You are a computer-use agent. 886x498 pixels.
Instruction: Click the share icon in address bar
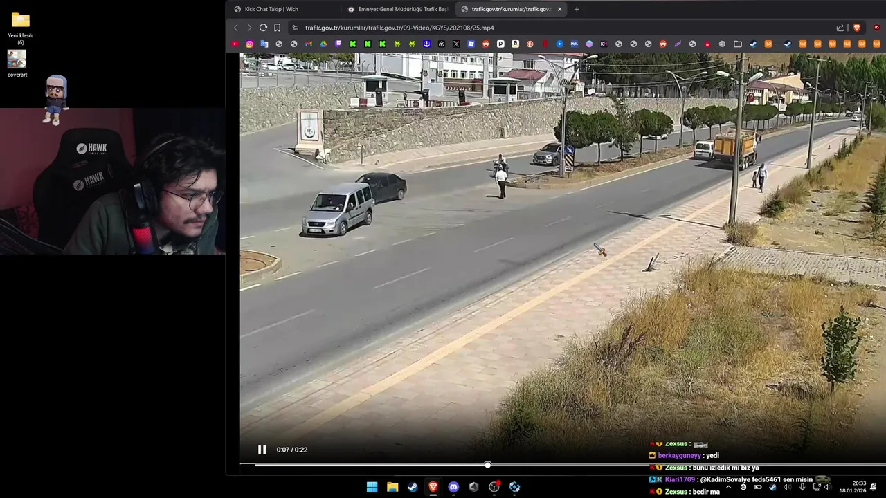(x=840, y=28)
